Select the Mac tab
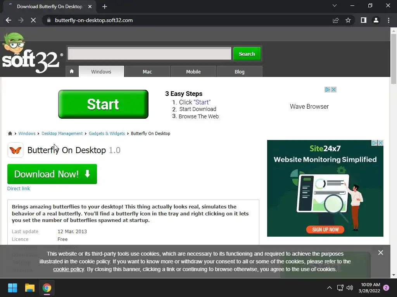The image size is (397, 297). click(x=147, y=72)
